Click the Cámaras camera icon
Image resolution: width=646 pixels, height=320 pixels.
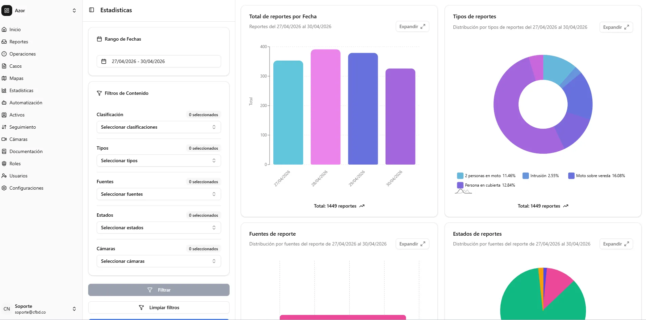point(4,139)
